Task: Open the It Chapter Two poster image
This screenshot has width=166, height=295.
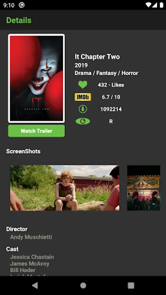Action: click(x=36, y=78)
